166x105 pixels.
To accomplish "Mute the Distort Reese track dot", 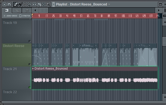I will [x=29, y=64].
